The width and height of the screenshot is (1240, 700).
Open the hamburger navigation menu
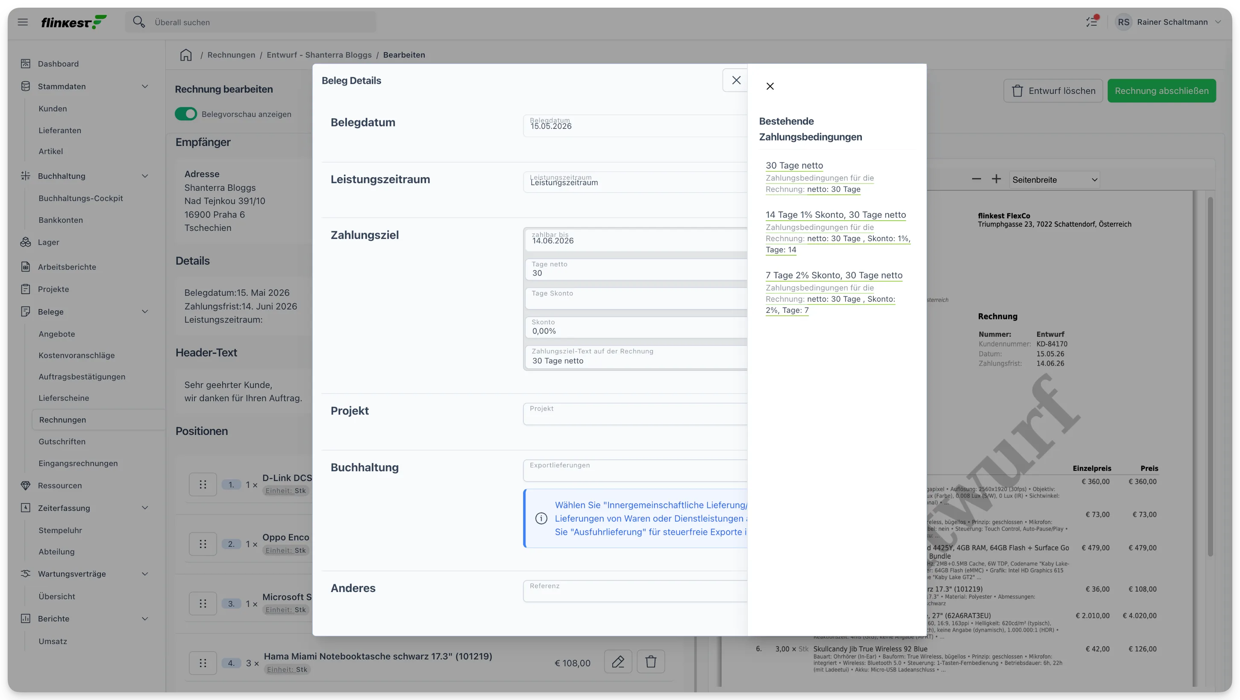(23, 22)
